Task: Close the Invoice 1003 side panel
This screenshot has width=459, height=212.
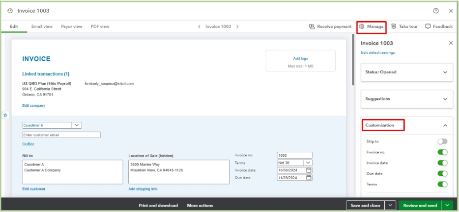Action: click(x=451, y=43)
